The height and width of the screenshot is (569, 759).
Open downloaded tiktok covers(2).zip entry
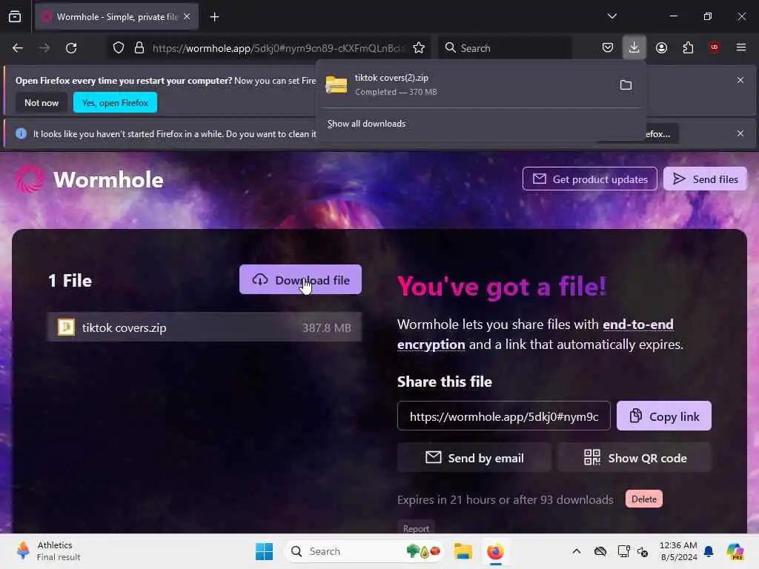click(x=465, y=84)
